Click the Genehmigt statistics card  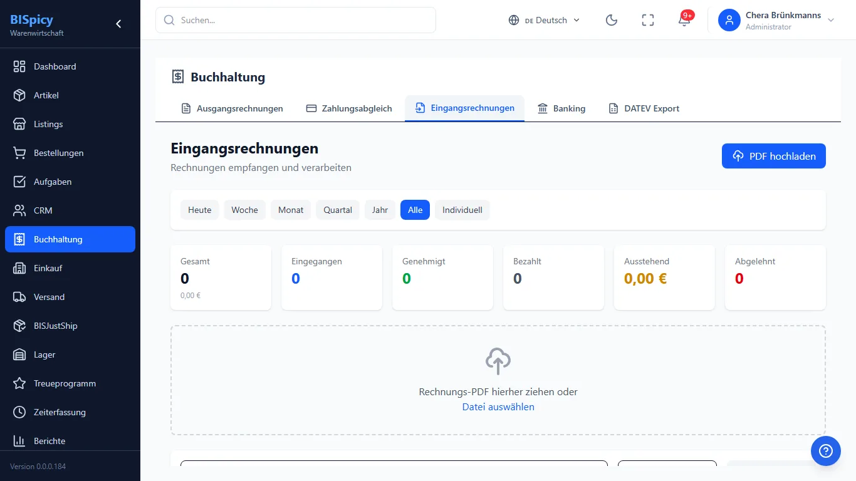442,277
